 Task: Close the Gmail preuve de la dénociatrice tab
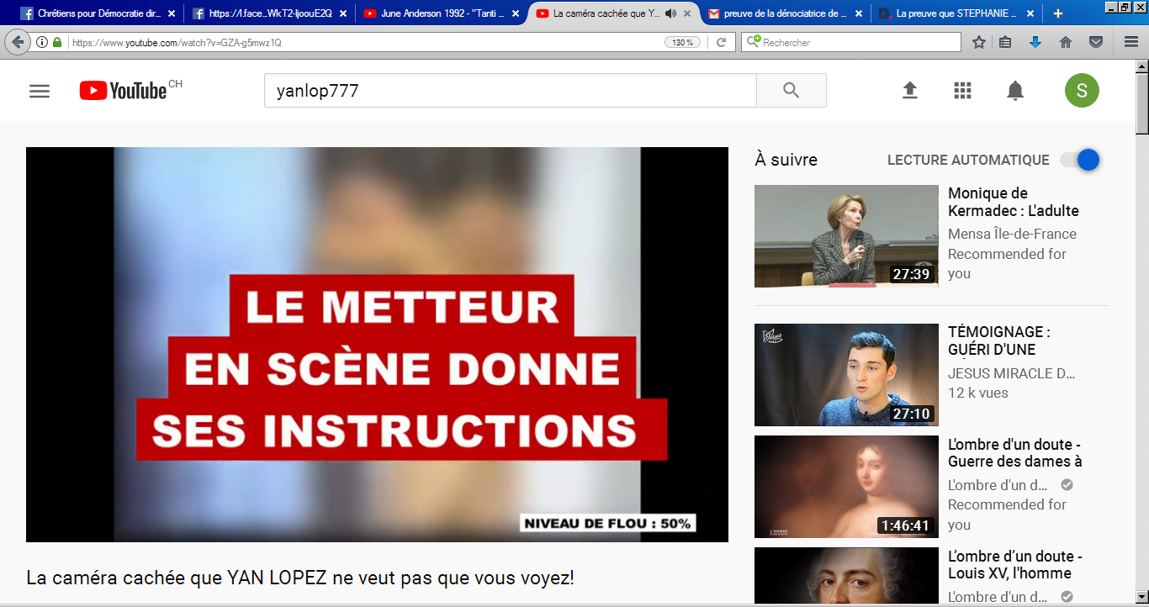859,13
